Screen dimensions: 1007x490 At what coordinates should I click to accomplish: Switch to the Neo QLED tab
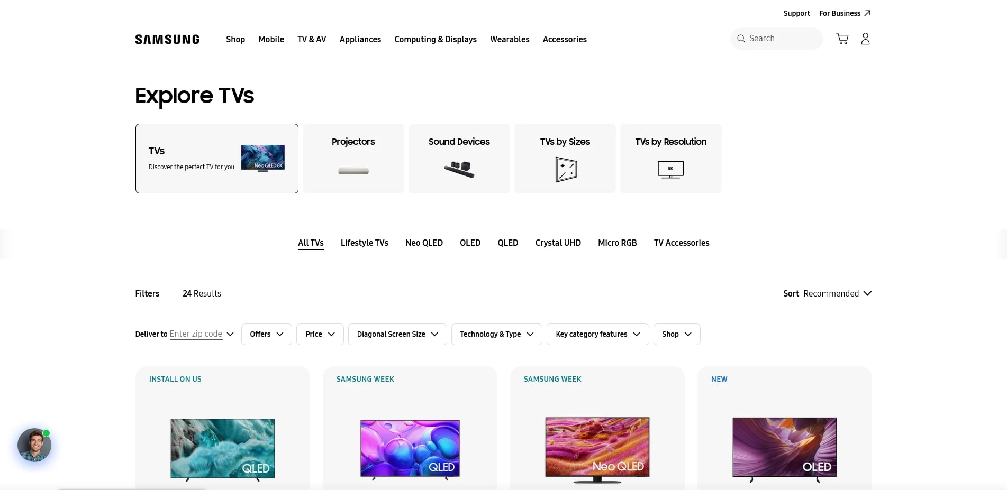point(424,243)
